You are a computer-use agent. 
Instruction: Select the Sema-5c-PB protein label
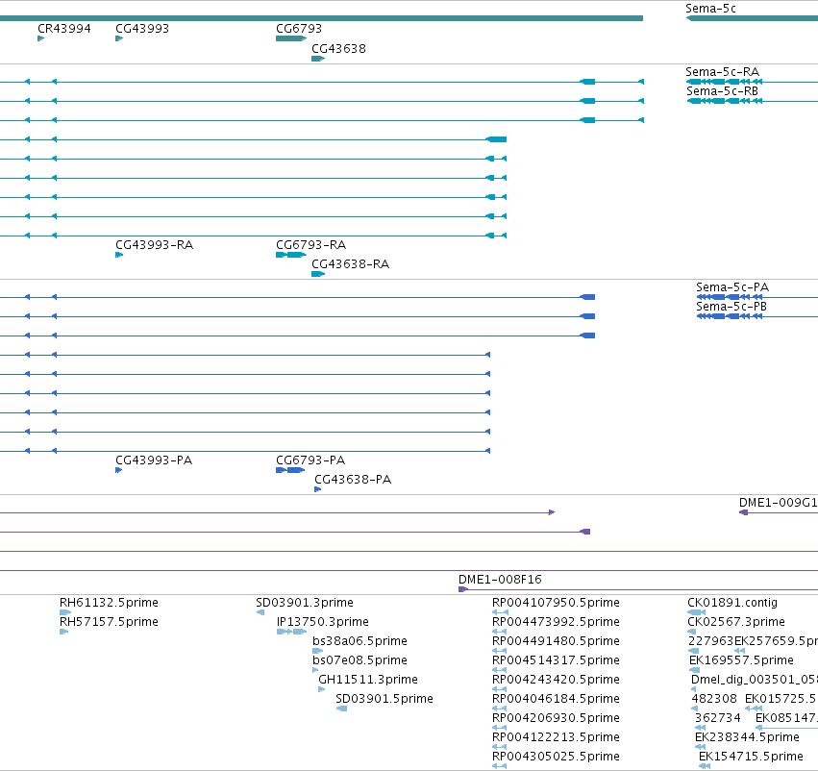(x=731, y=307)
